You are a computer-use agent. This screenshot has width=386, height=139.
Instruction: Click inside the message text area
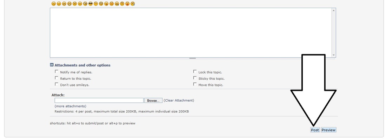coord(191,32)
